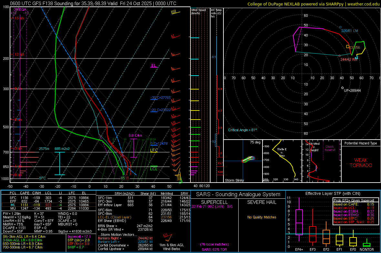Viewport: 381px width, 253px height.
Task: Click the Storm Slinky panel
Action: coord(242,161)
